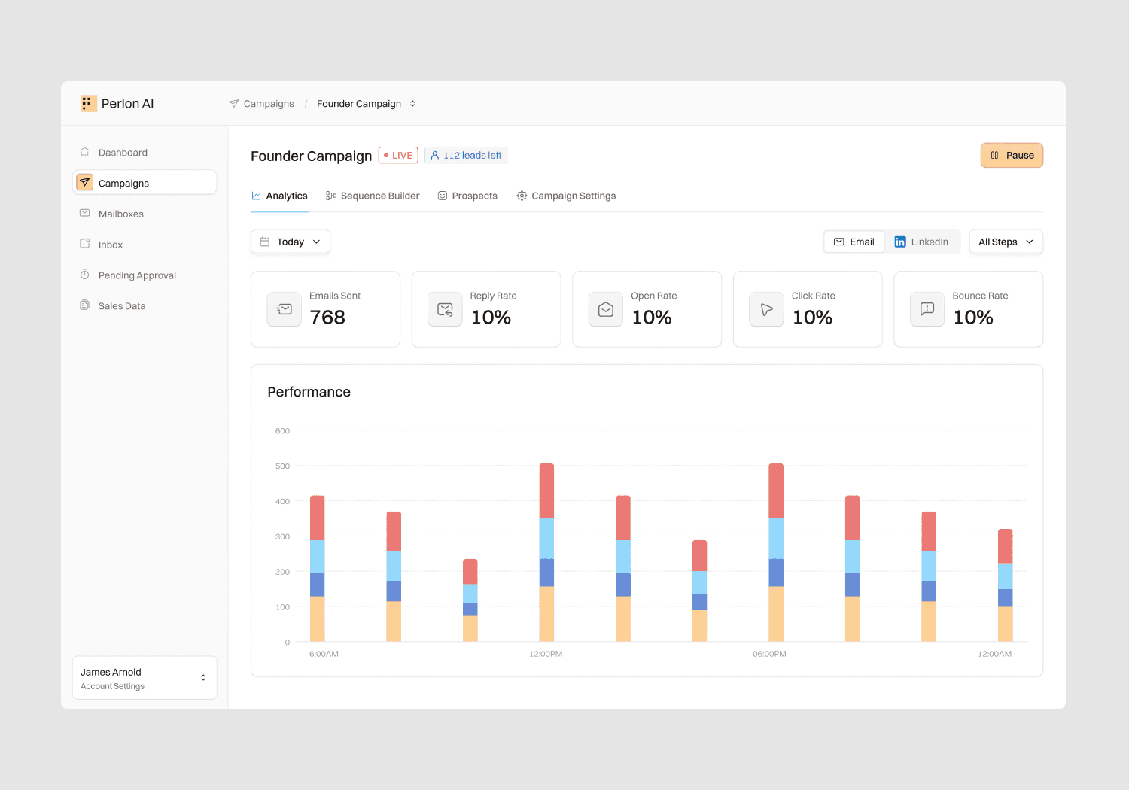The height and width of the screenshot is (790, 1129).
Task: Click the Campaigns breadcrumb link
Action: pos(268,103)
